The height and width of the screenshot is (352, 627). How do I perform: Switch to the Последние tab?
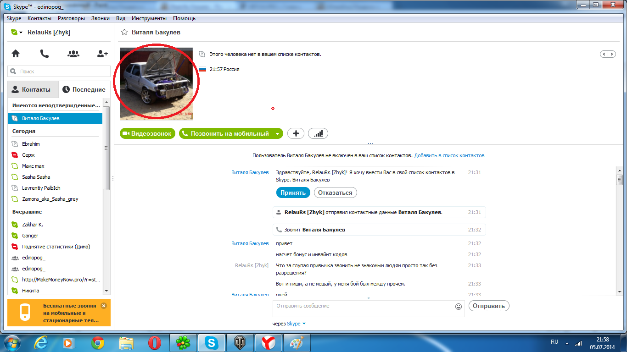click(84, 90)
